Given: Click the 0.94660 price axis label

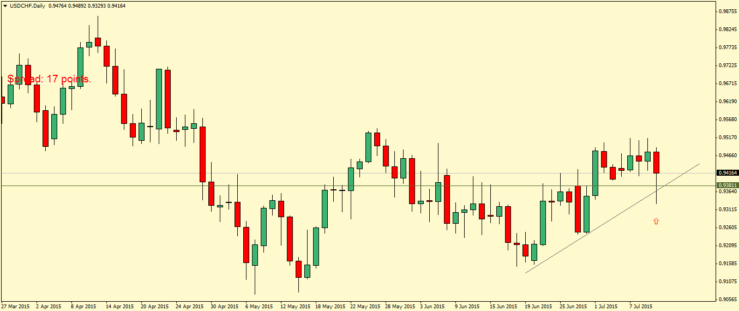Looking at the screenshot, I should [728, 155].
